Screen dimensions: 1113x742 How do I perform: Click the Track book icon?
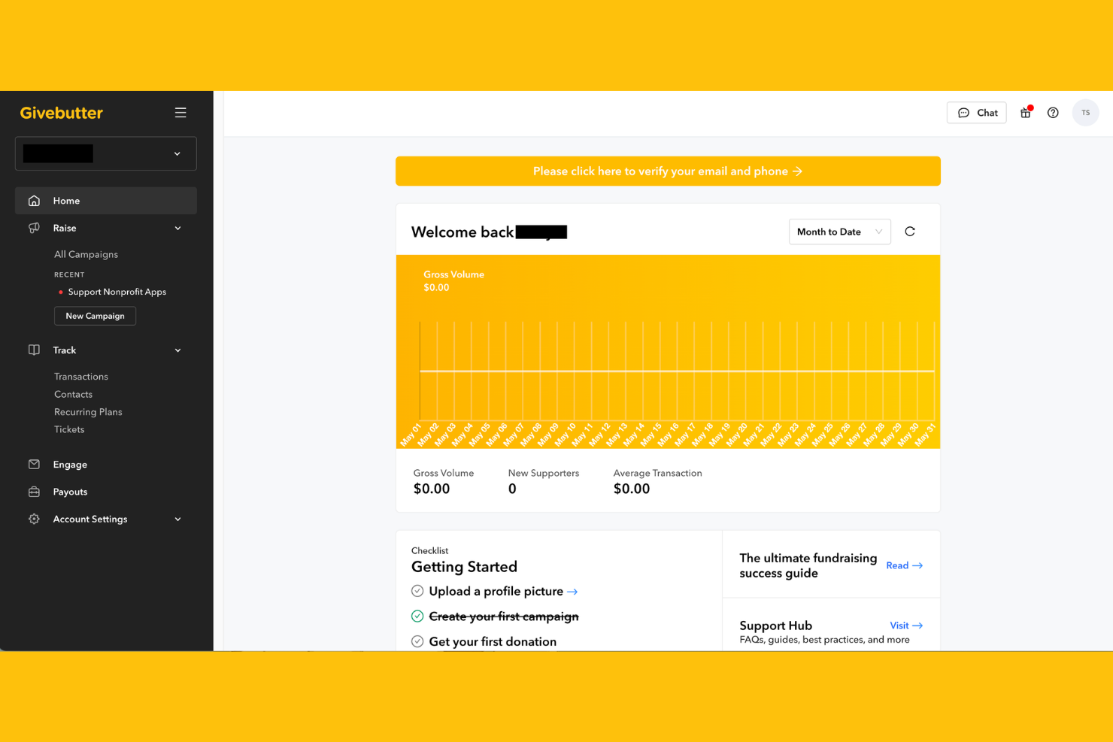click(x=34, y=350)
